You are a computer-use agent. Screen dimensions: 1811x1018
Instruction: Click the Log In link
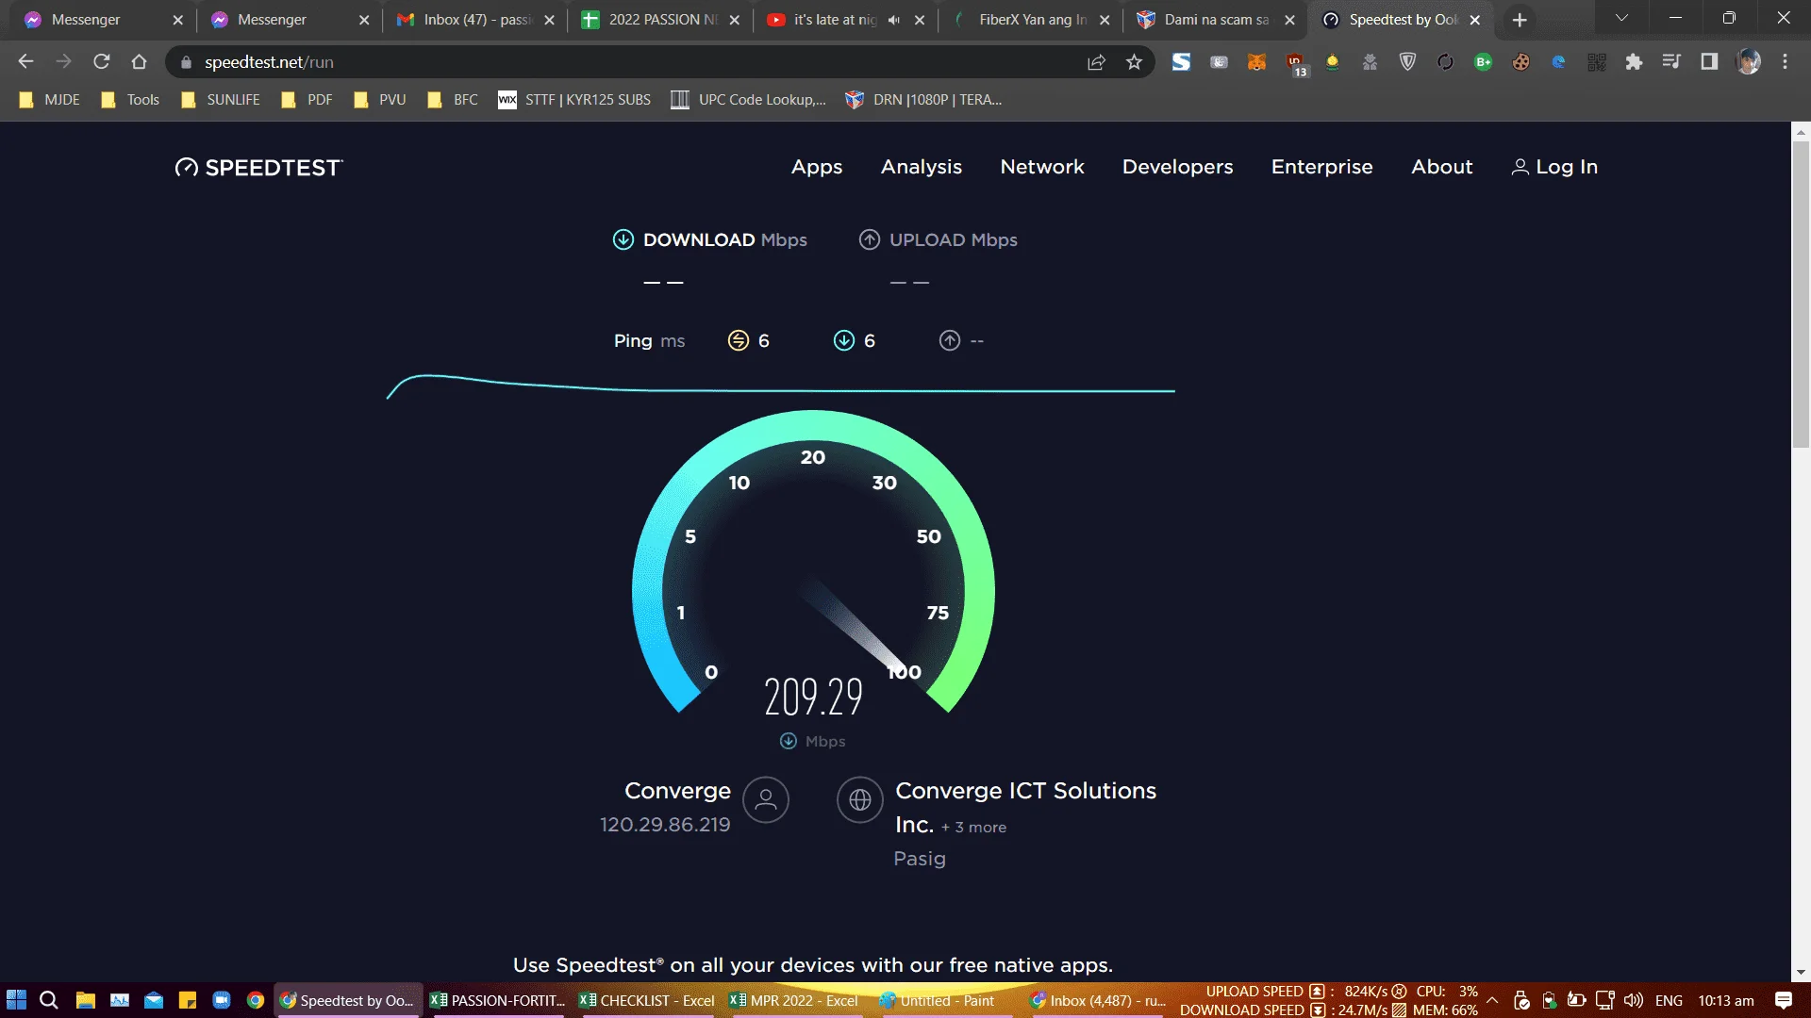1554,167
